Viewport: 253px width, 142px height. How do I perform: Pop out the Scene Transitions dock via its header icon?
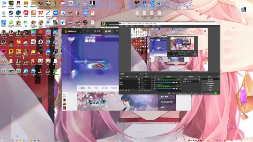pyautogui.click(x=200, y=77)
